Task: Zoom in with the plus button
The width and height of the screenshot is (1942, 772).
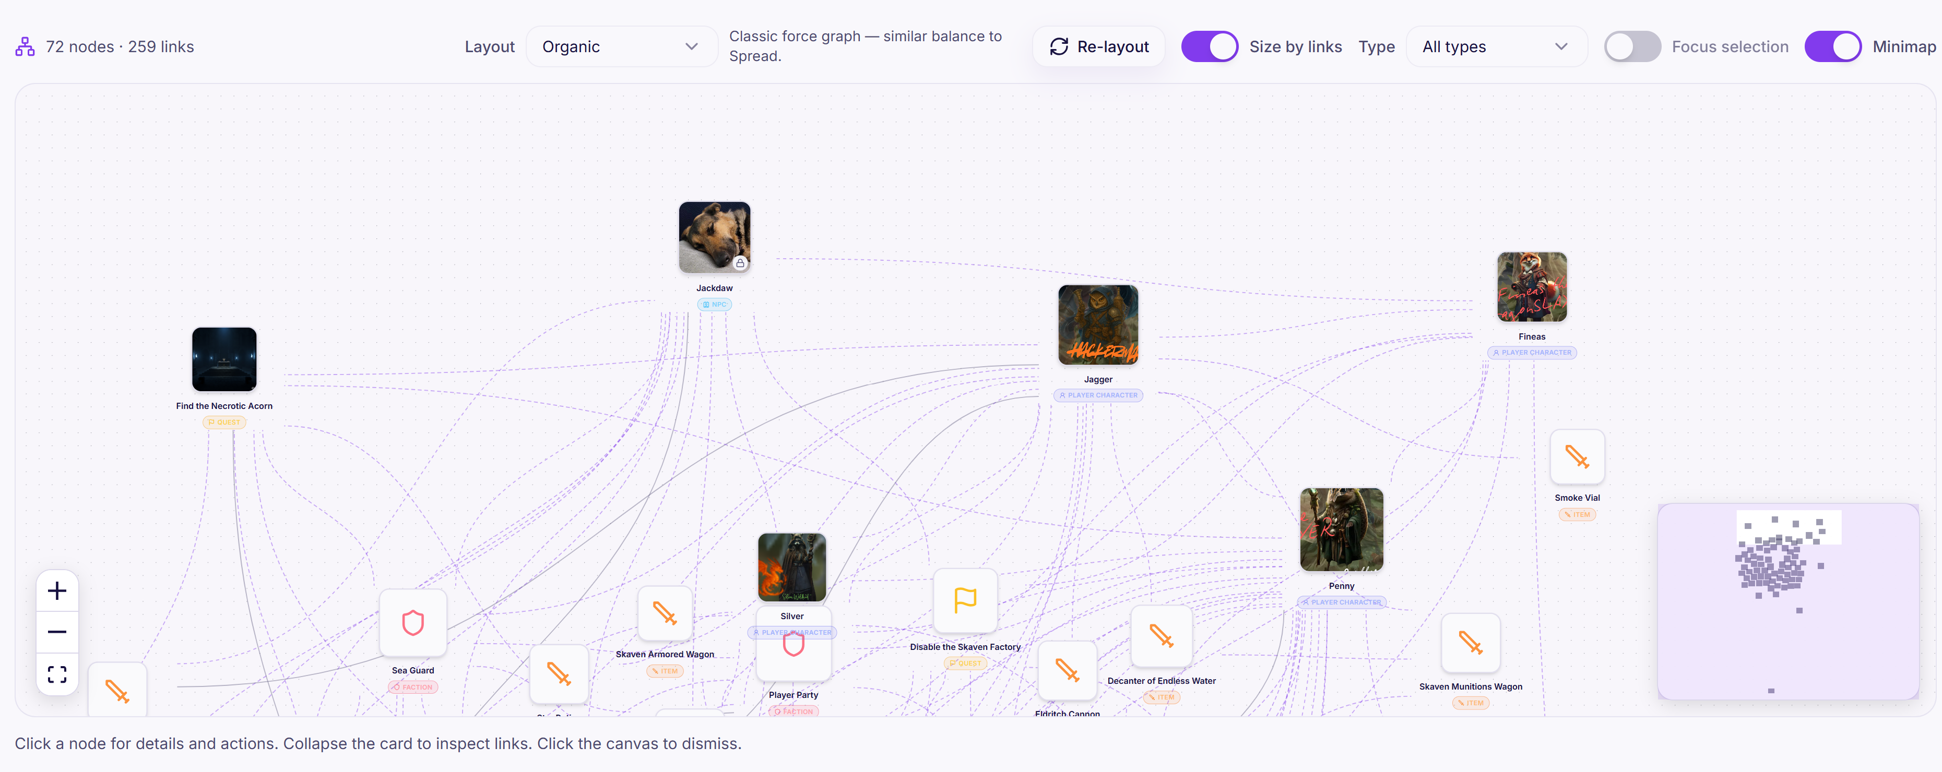Action: [x=57, y=591]
